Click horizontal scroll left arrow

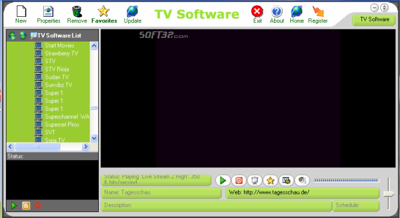tap(10, 146)
